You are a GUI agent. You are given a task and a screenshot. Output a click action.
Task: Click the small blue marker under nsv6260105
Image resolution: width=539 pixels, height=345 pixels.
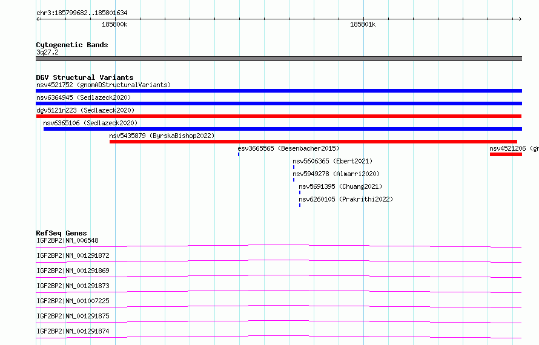pos(300,205)
